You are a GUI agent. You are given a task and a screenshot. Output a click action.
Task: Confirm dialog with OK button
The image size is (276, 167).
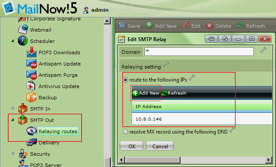click(131, 146)
